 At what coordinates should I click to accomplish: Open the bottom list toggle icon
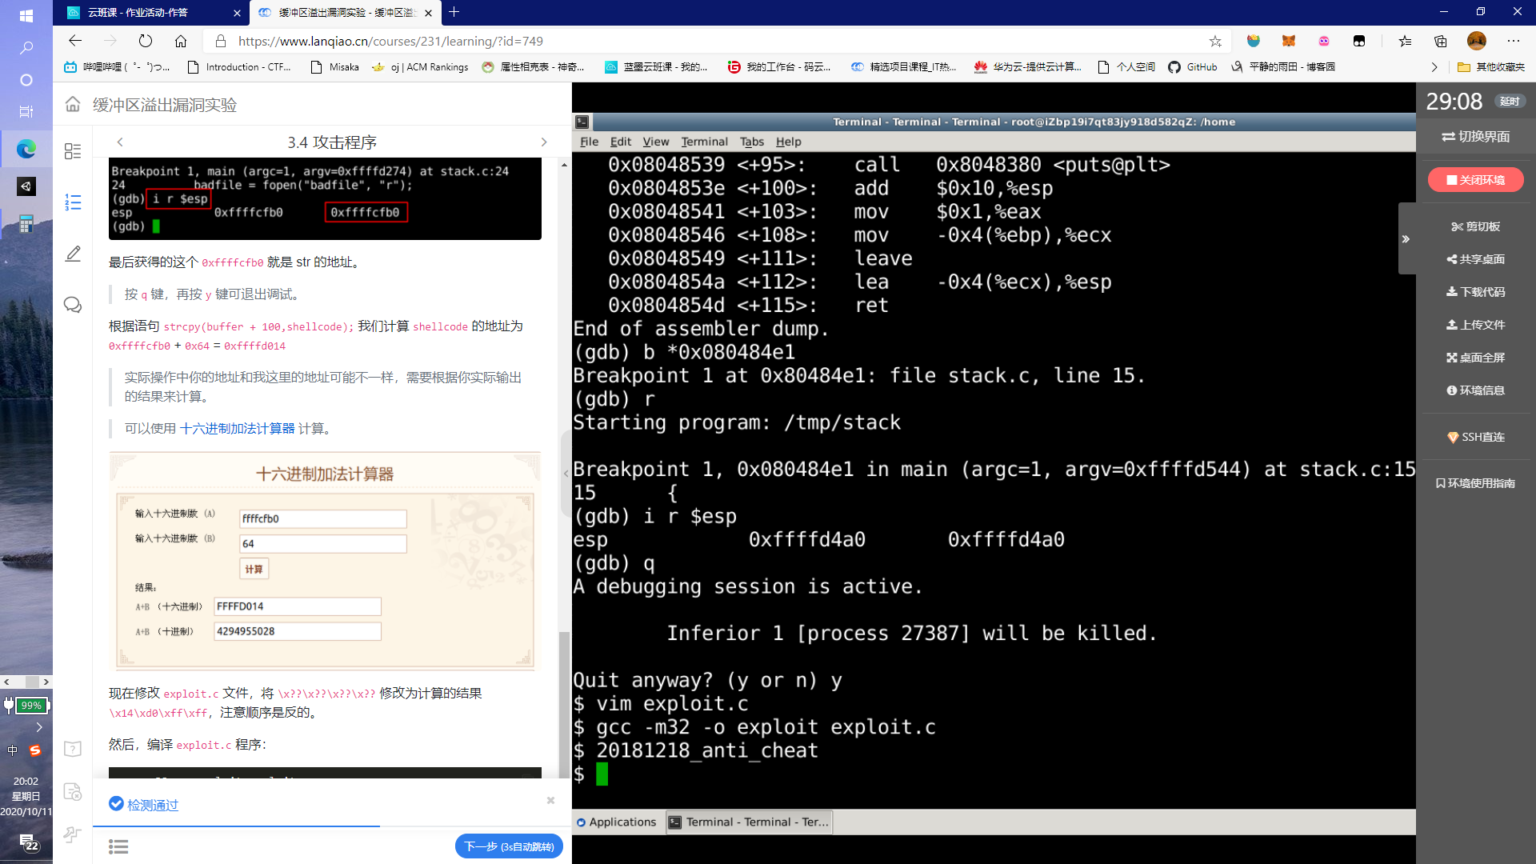[118, 846]
